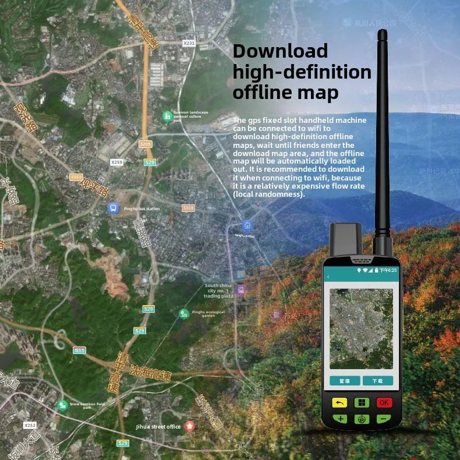The height and width of the screenshot is (460, 460).
Task: Tap the Snow bamboo field park marker
Action: 62,406
